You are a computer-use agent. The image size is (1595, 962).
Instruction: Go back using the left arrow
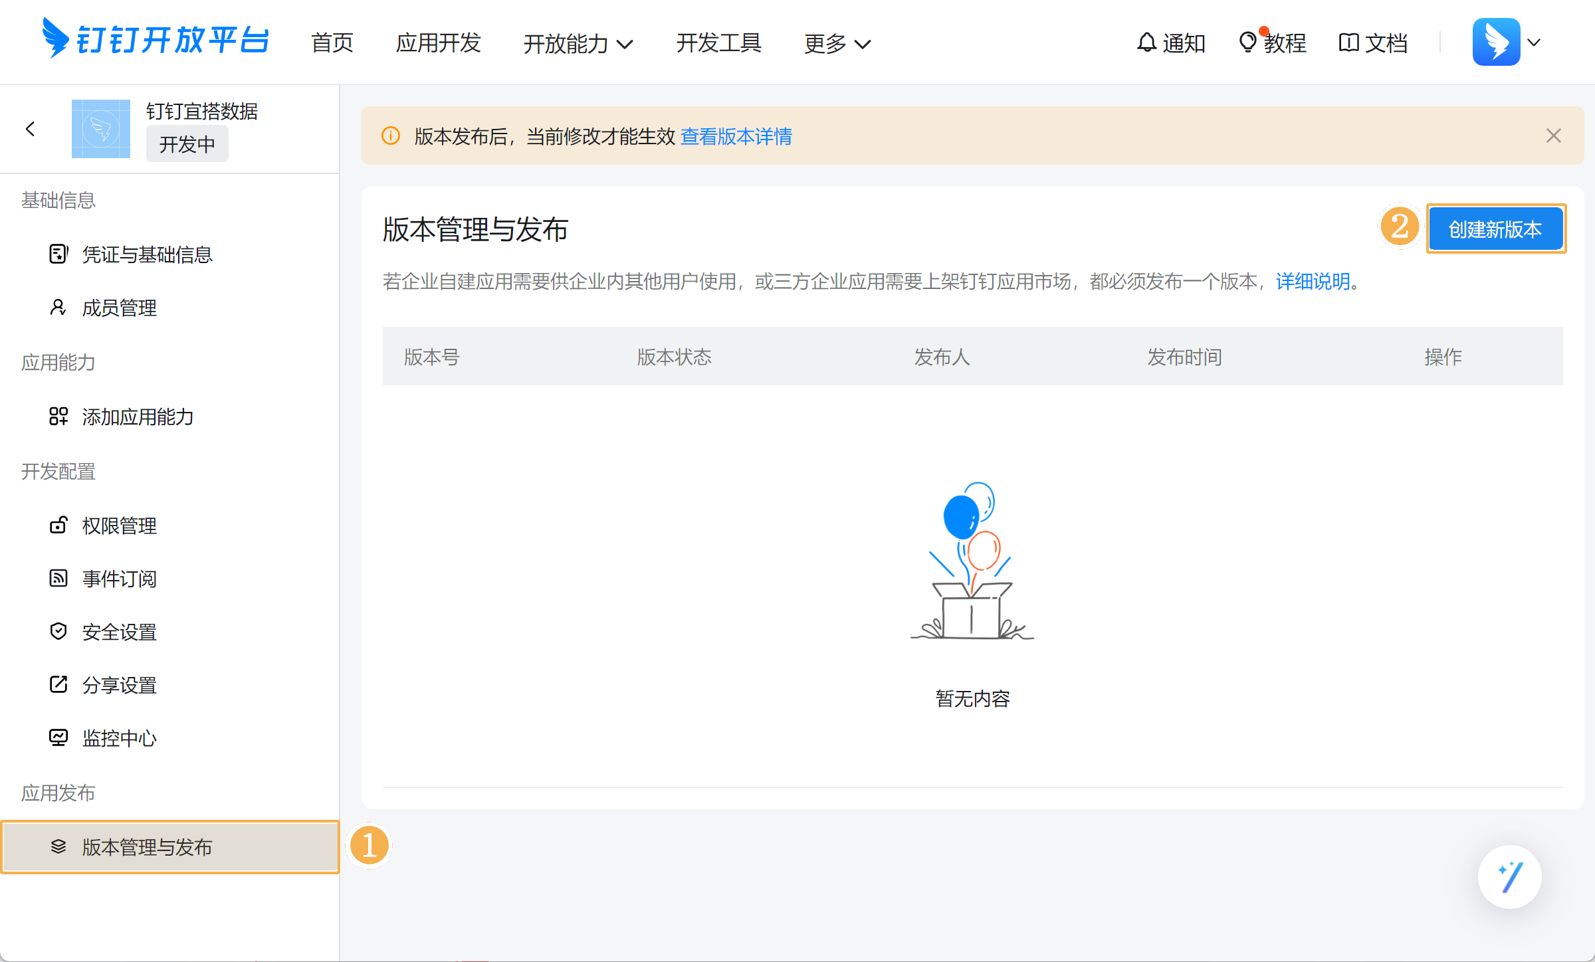pos(30,129)
